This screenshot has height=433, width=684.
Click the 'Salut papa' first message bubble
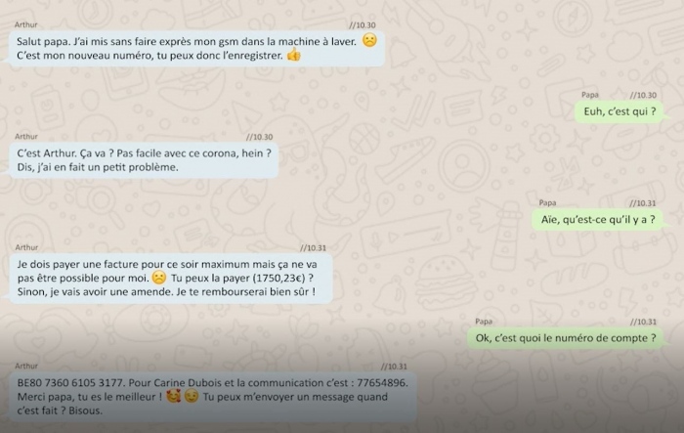[x=196, y=49]
